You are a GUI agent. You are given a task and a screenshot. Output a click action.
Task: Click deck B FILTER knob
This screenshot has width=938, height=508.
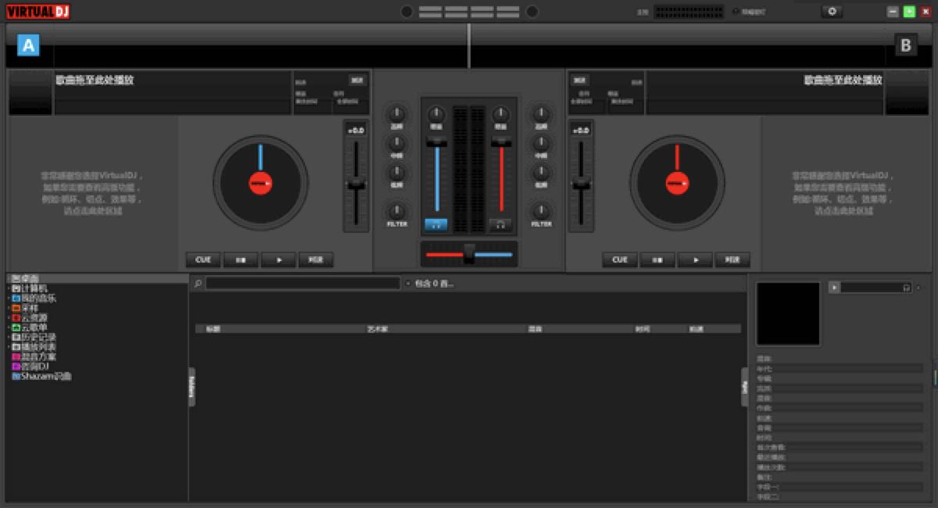[x=541, y=210]
